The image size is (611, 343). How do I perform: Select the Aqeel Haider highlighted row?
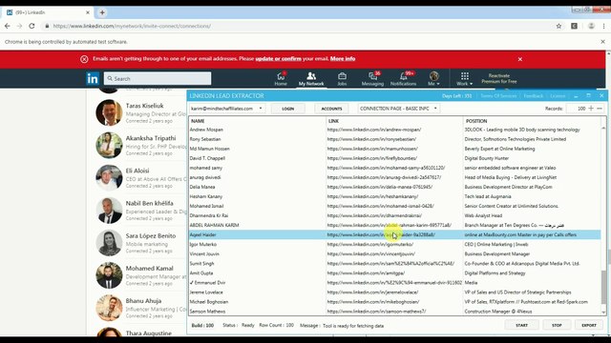[x=394, y=234]
